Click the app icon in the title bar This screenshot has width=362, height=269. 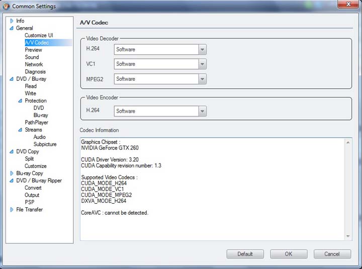tap(6, 6)
